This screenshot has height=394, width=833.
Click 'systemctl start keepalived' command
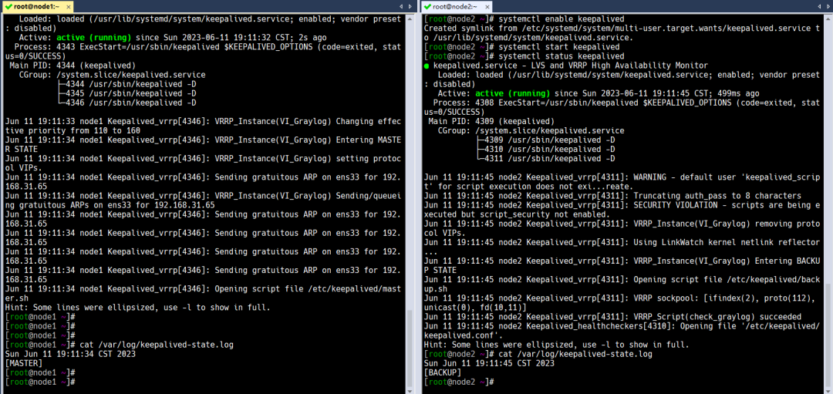(558, 47)
